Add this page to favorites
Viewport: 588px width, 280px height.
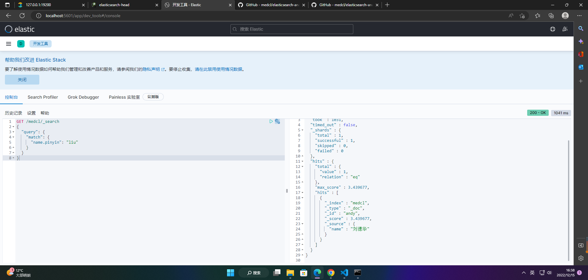point(522,16)
